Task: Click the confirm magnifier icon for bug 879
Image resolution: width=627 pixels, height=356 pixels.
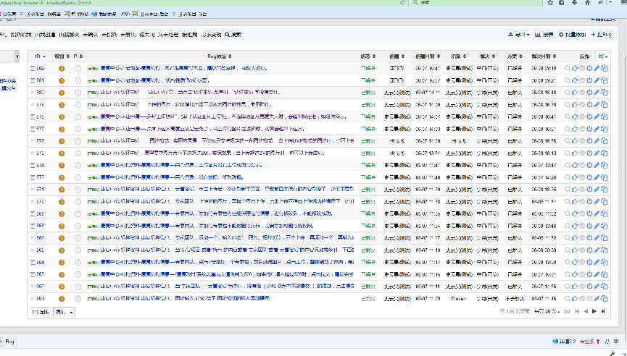Action: 568,104
